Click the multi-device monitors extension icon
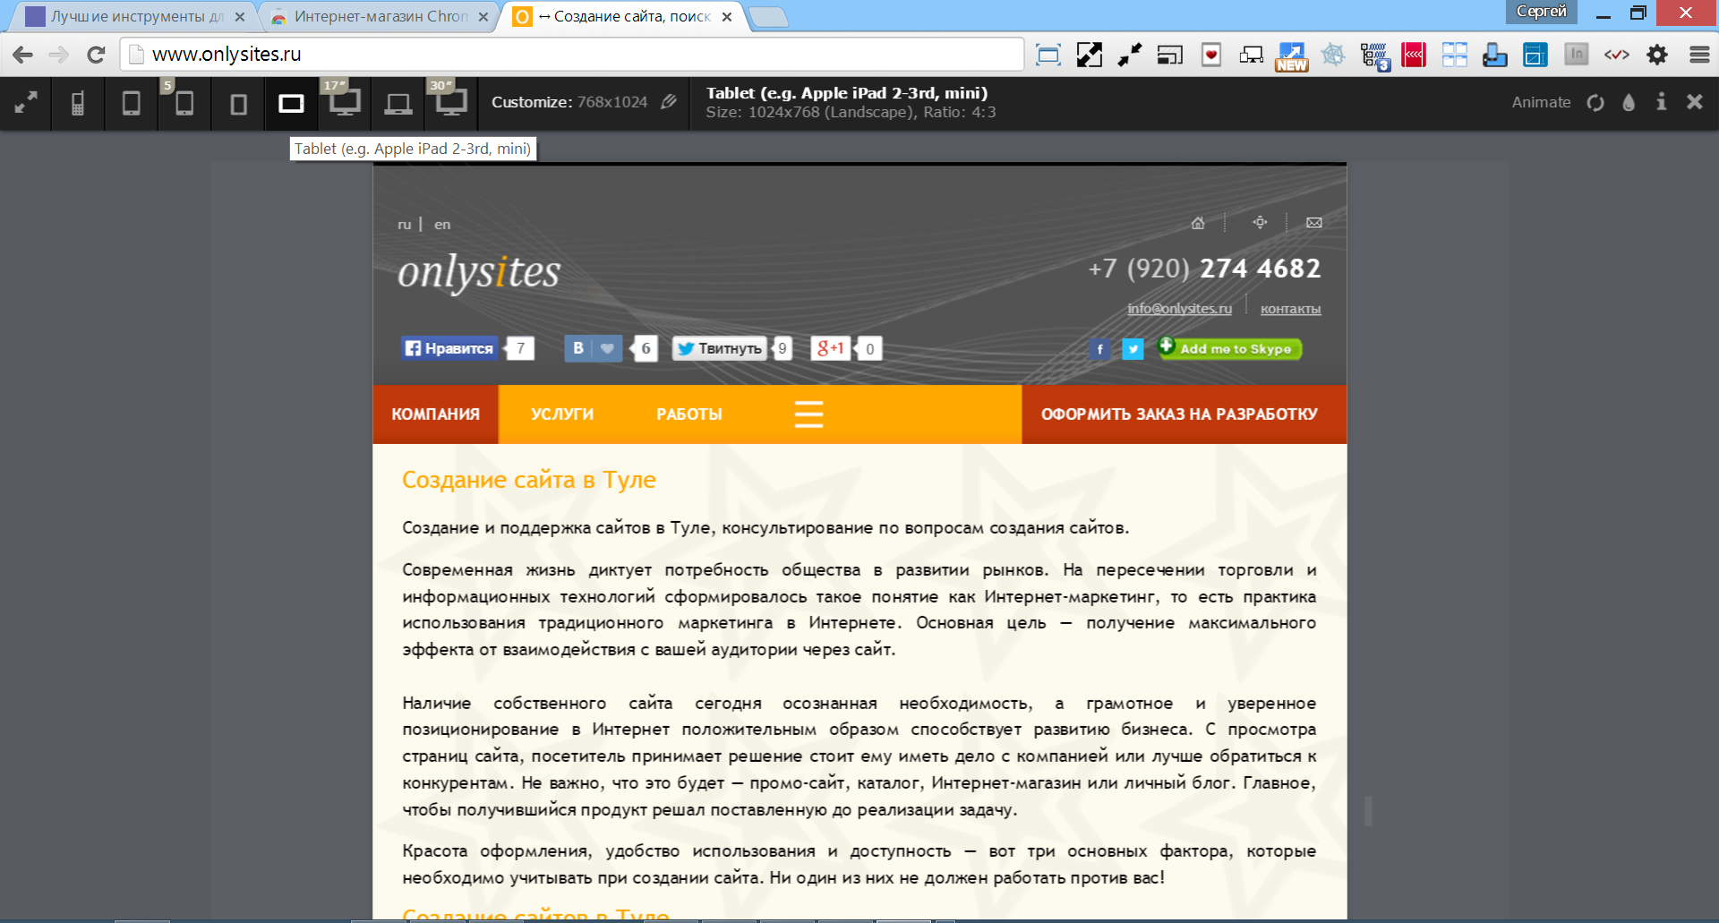The width and height of the screenshot is (1719, 923). [1252, 56]
